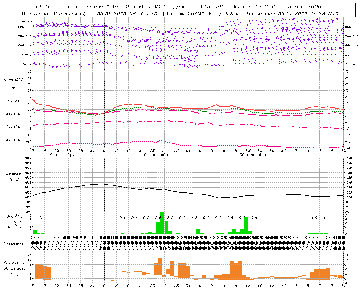Click the tallest green precipitation bar

coord(162,223)
